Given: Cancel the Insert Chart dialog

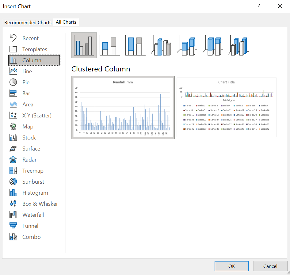Looking at the screenshot, I should tap(270, 266).
